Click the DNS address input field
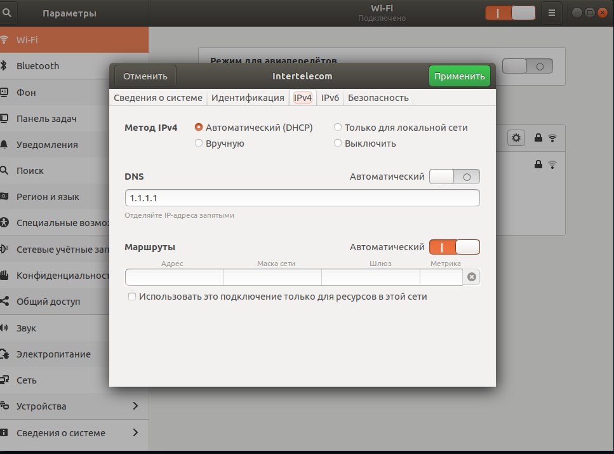Viewport: 614px width, 454px height. (x=302, y=198)
